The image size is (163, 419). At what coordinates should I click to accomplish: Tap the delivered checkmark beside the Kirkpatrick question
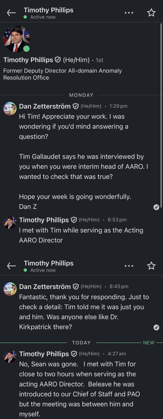(156, 328)
